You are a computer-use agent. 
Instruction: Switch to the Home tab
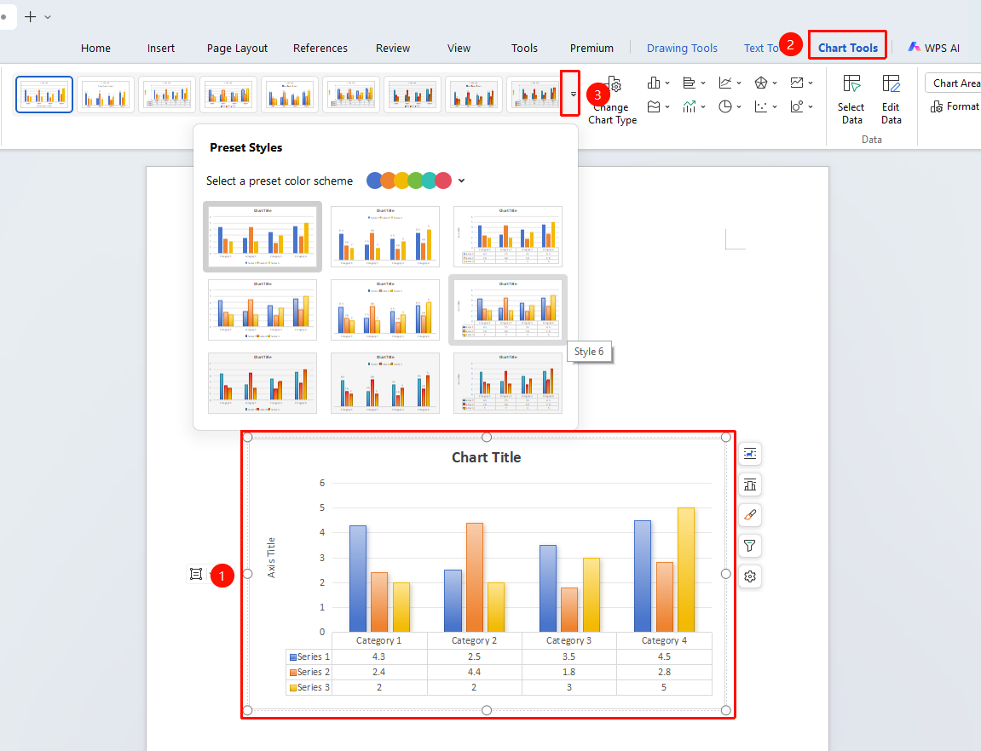95,49
